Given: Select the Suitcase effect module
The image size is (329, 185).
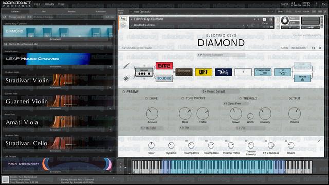Looking at the screenshot, I should 184,72.
